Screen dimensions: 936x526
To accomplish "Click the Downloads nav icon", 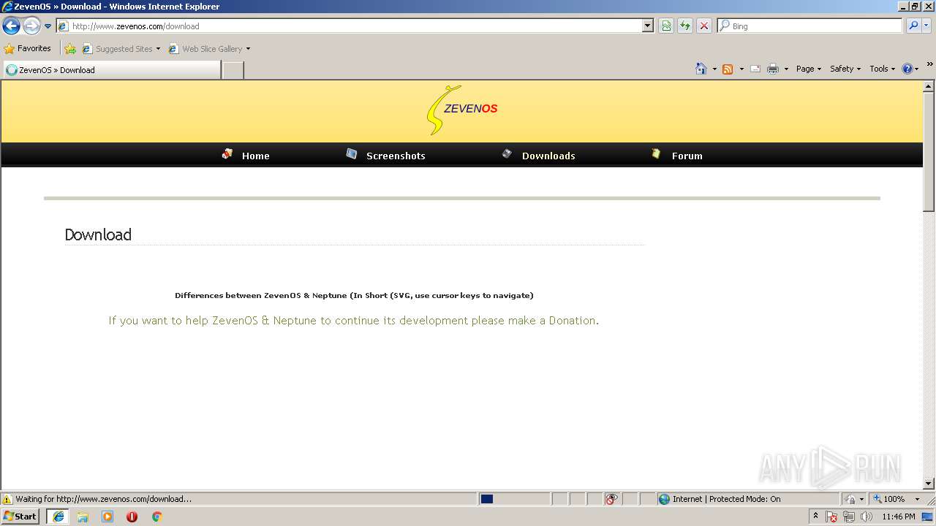I will pos(507,153).
